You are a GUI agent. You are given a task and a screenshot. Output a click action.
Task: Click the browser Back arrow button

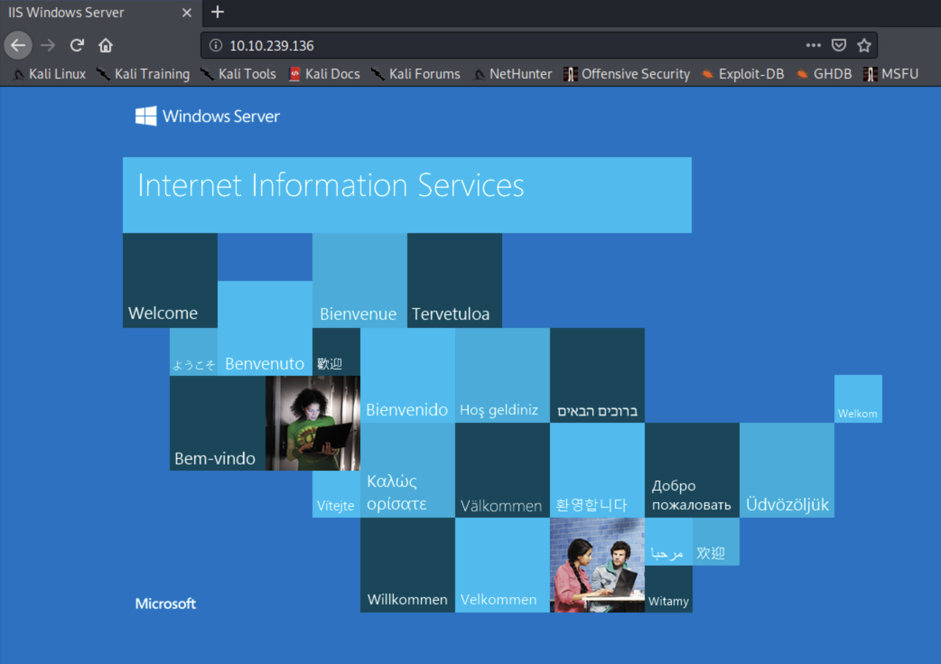pos(18,45)
